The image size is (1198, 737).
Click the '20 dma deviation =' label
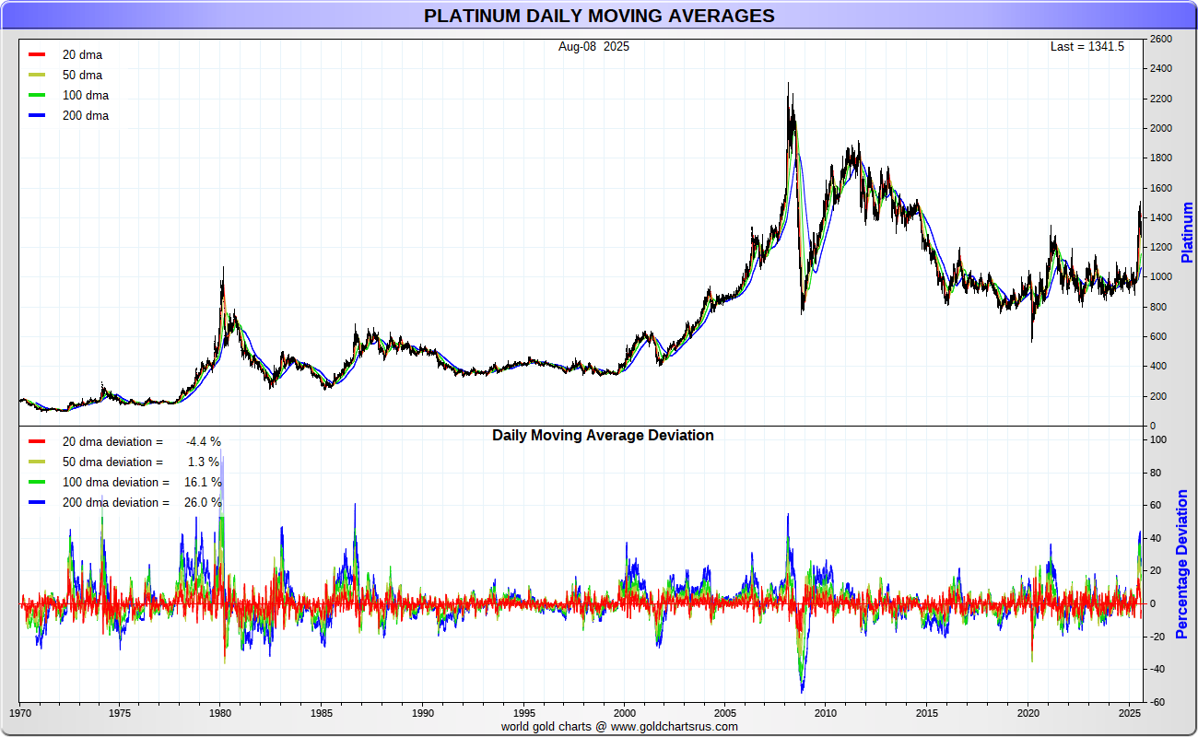point(112,441)
